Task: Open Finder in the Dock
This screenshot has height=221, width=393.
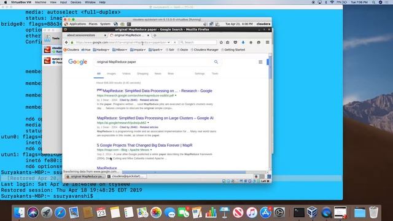Action: 19,213
